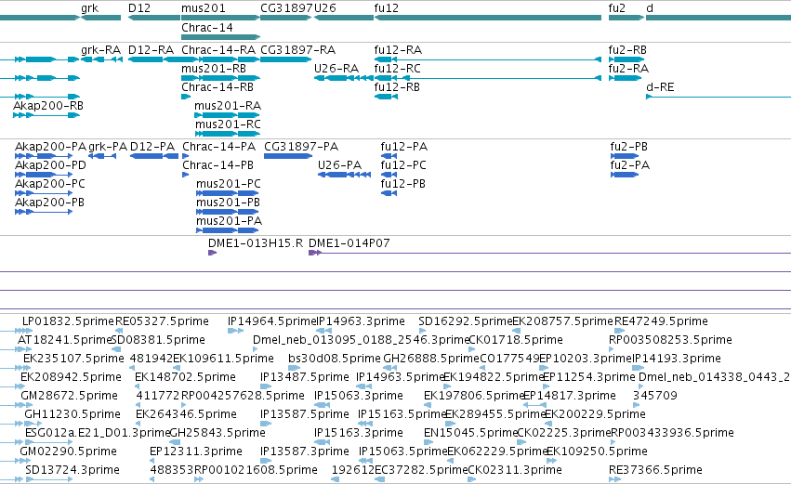Click the grk-RA transcript label

[101, 50]
